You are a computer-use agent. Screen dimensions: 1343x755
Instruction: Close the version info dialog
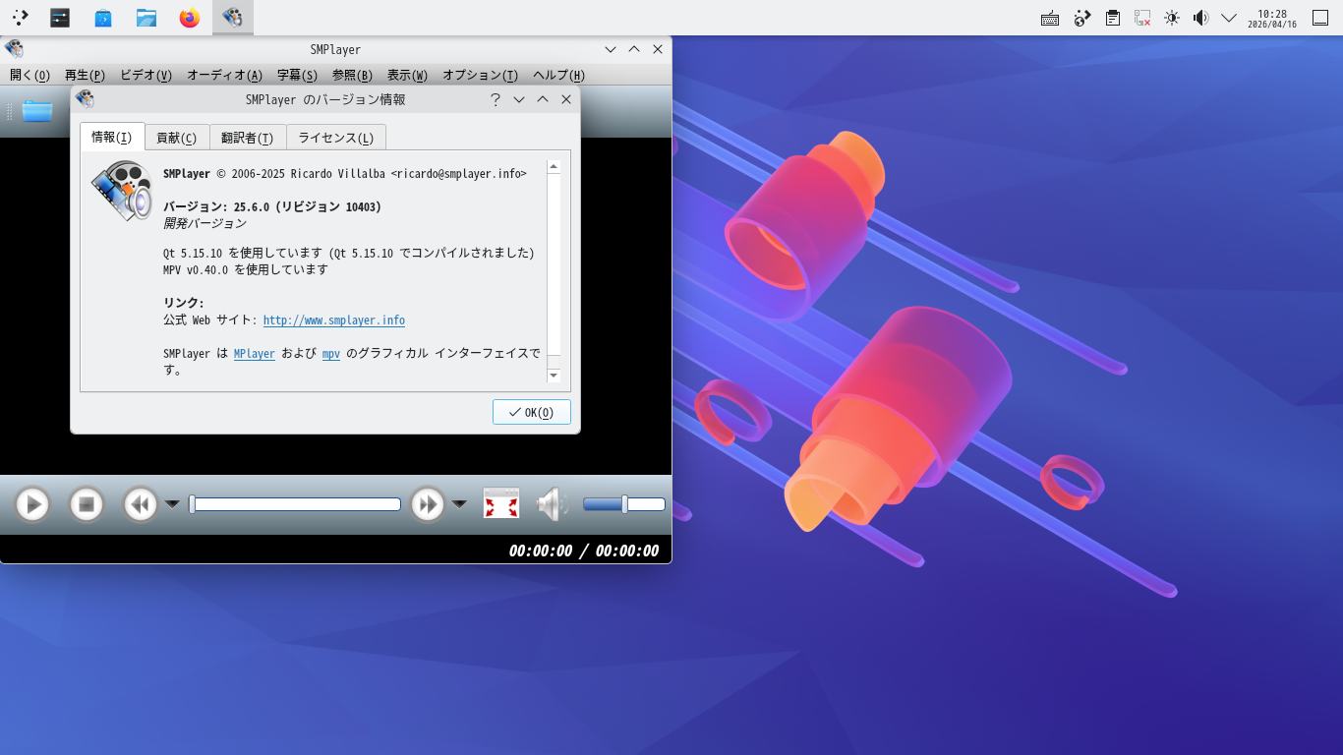566,99
